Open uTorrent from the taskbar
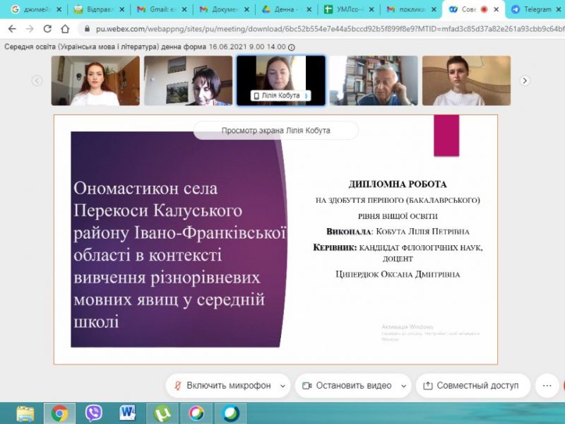This screenshot has width=565, height=424. point(162,413)
